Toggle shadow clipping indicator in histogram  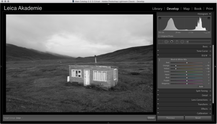pos(160,18)
